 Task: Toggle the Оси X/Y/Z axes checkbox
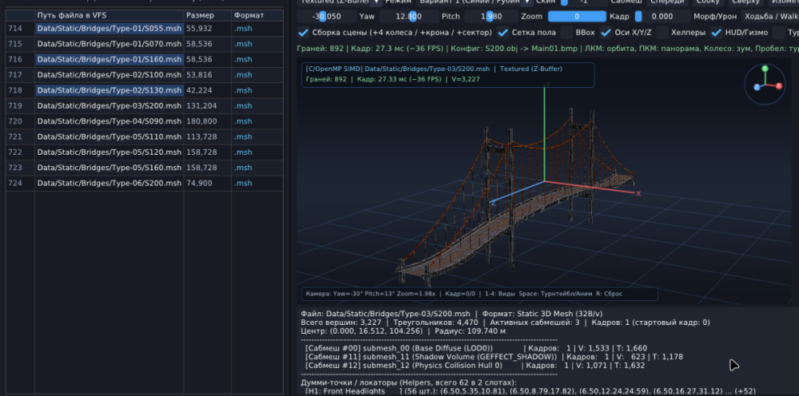[x=606, y=33]
